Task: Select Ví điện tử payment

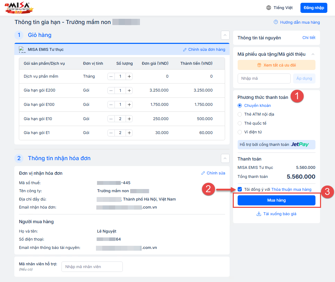Action: 240,132
